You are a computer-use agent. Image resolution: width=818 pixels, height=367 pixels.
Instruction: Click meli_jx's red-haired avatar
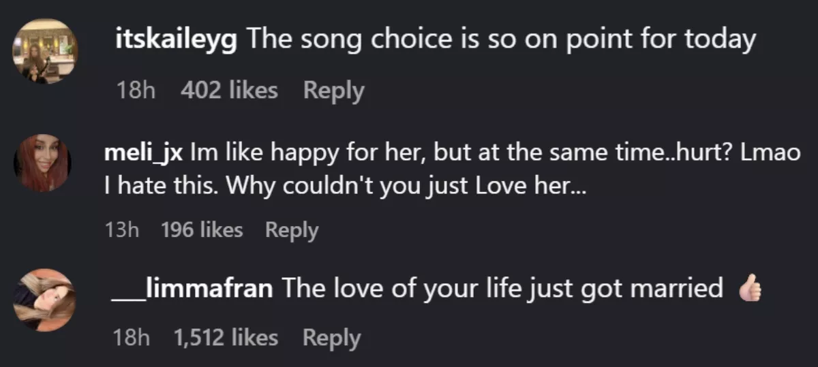click(42, 163)
